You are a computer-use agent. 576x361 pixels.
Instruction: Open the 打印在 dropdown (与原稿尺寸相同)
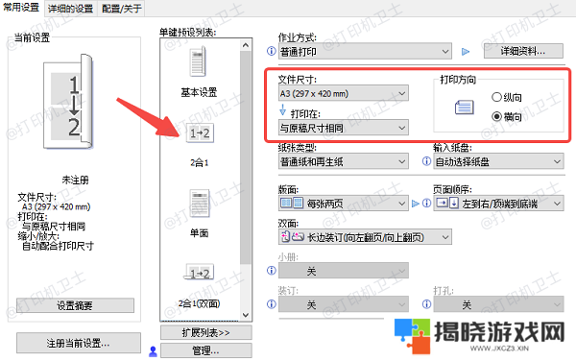[x=343, y=128]
